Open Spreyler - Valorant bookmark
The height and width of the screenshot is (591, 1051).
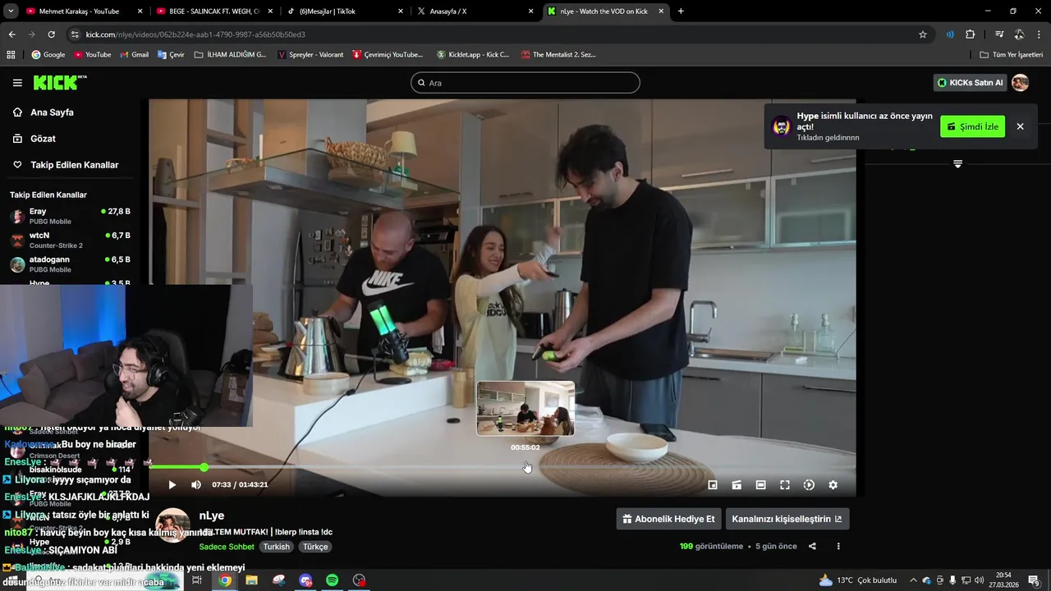[x=312, y=55]
